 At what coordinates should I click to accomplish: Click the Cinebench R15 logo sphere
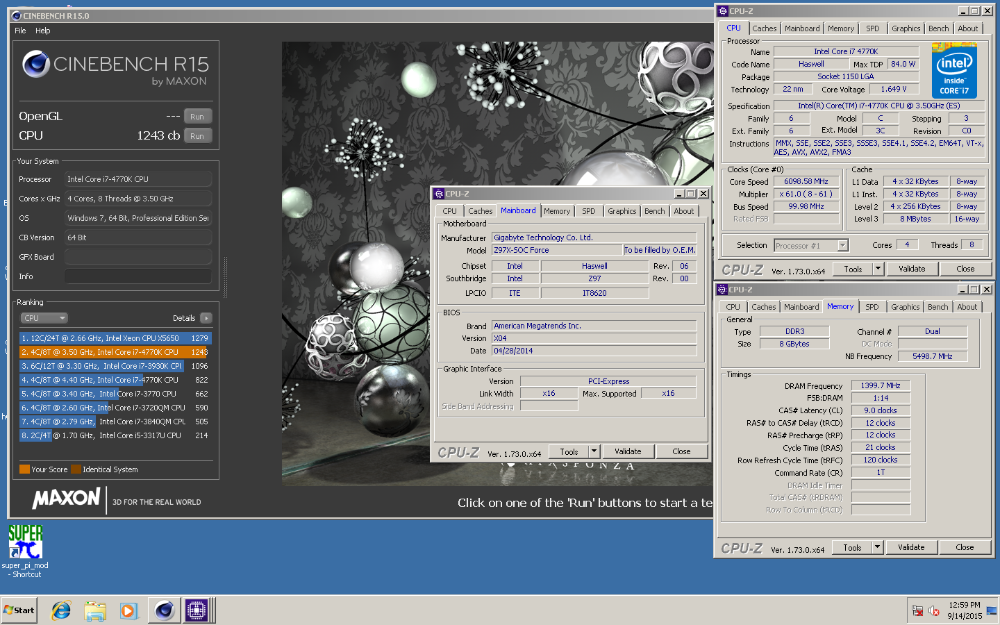click(36, 64)
